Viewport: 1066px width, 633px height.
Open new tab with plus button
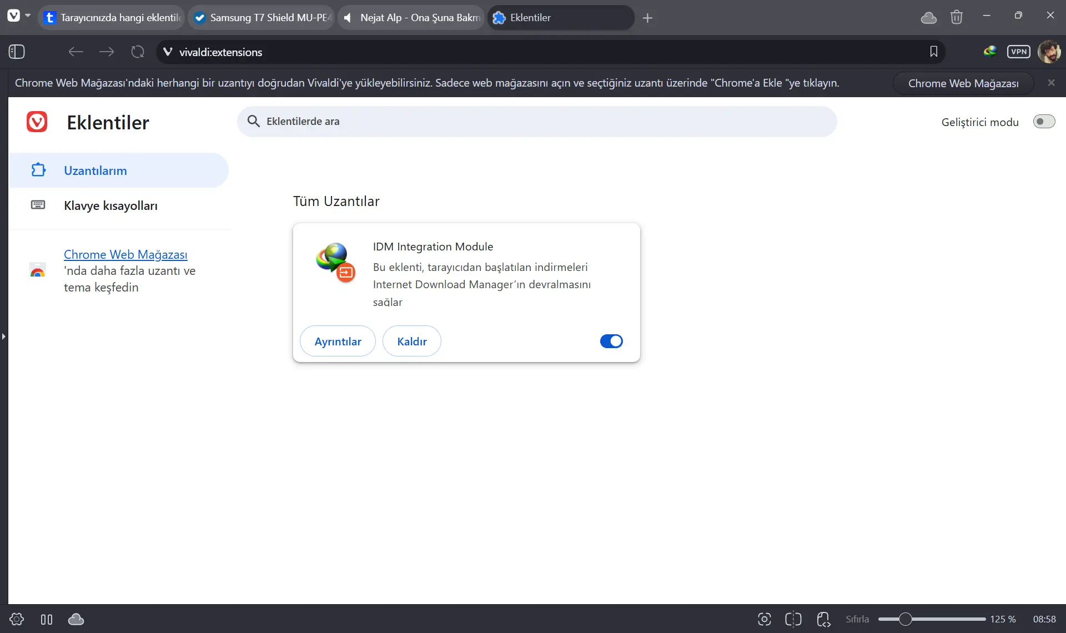click(647, 18)
